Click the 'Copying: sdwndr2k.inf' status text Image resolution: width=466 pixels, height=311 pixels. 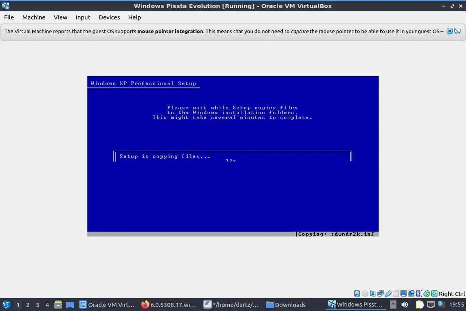click(x=336, y=234)
